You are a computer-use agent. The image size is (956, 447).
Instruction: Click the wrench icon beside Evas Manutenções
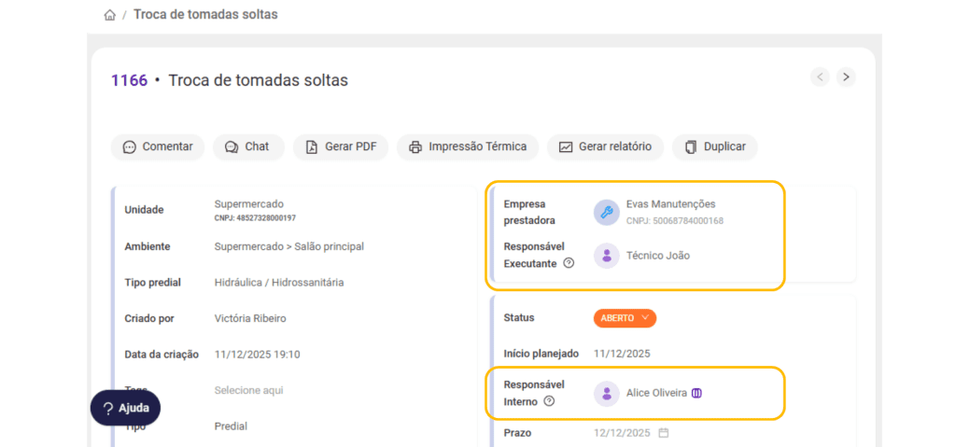pos(607,213)
